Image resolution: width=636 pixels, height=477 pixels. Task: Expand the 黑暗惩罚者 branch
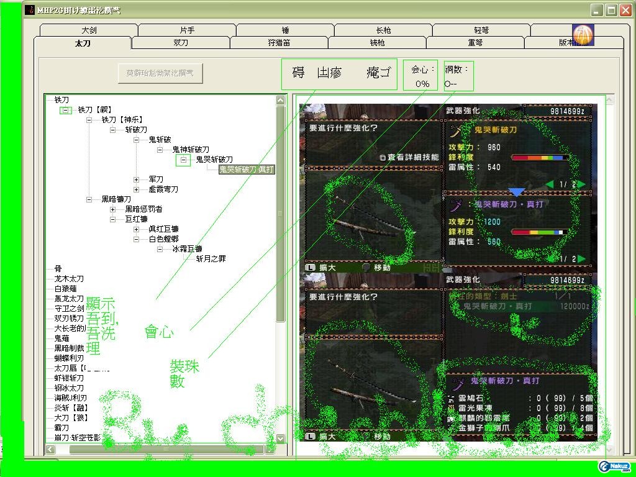(113, 209)
